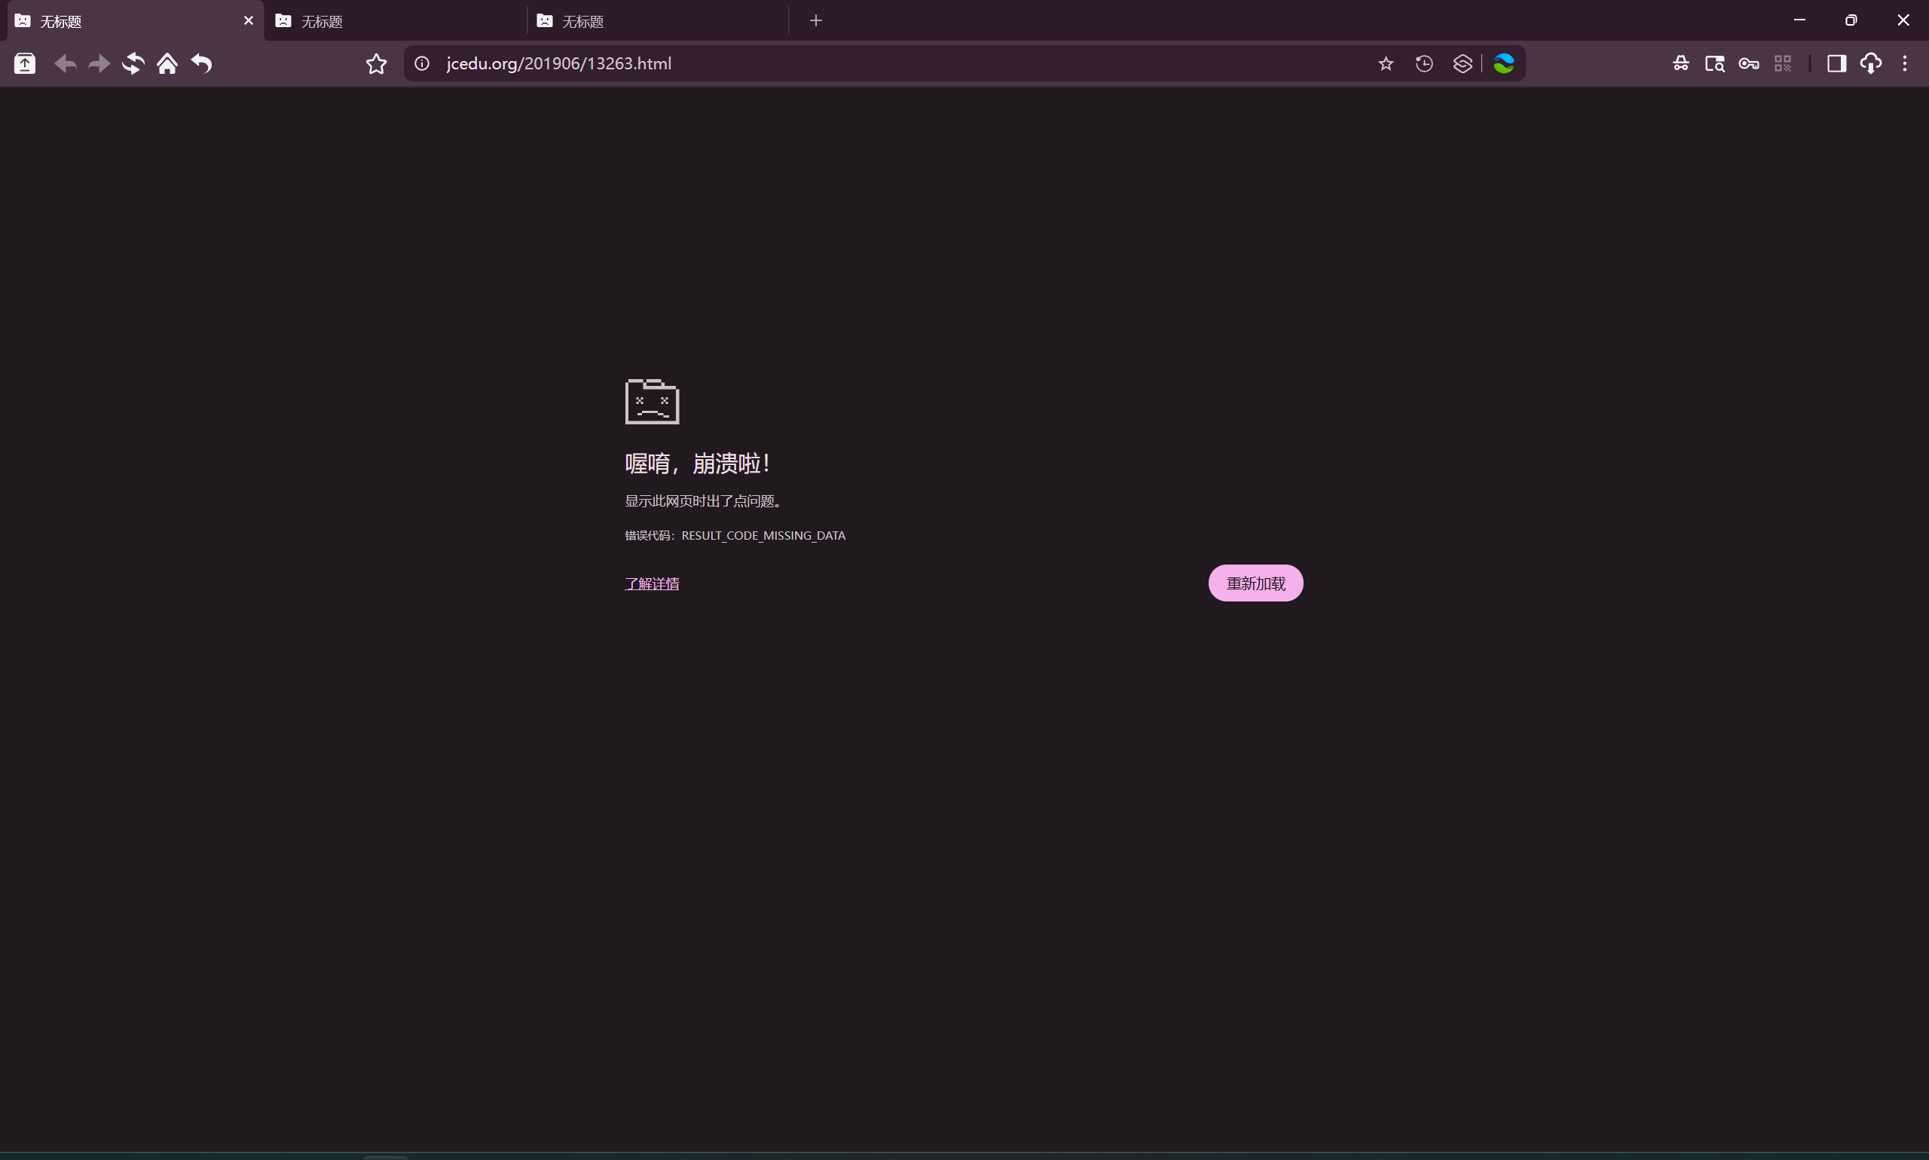Open browsing history
This screenshot has height=1160, width=1929.
1423,63
